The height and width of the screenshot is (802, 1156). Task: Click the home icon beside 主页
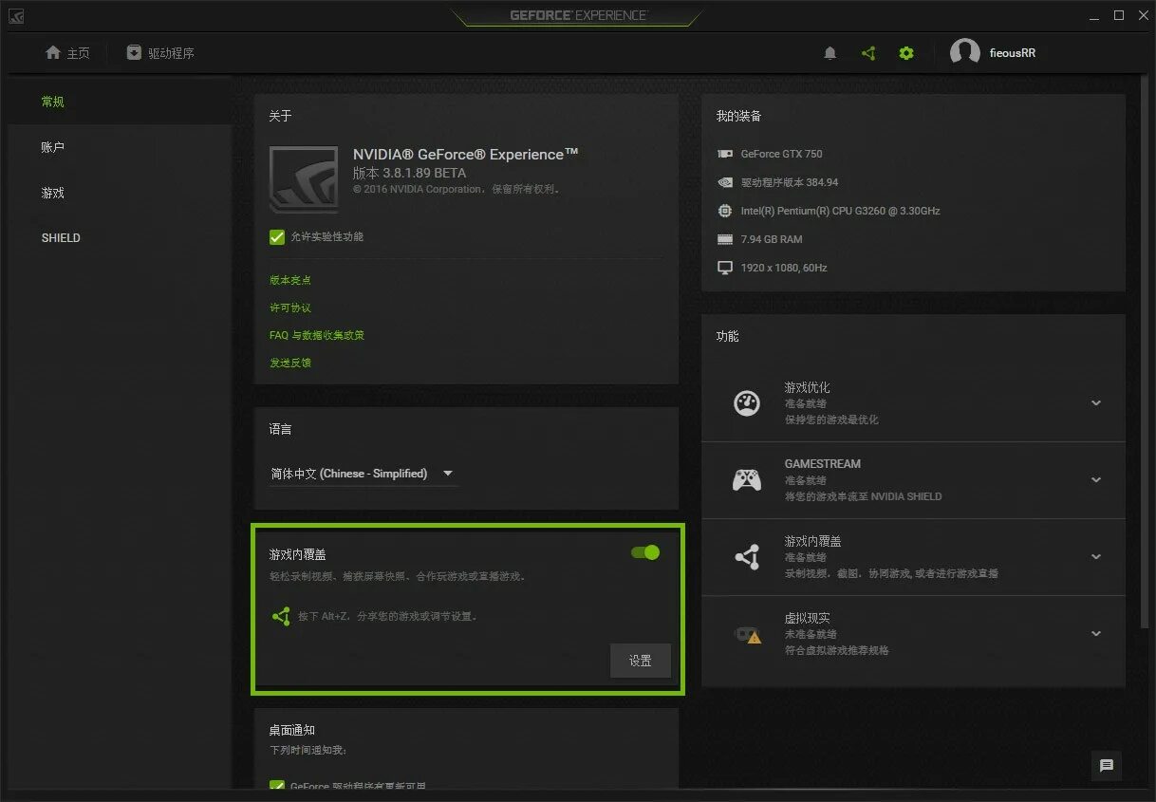coord(53,52)
